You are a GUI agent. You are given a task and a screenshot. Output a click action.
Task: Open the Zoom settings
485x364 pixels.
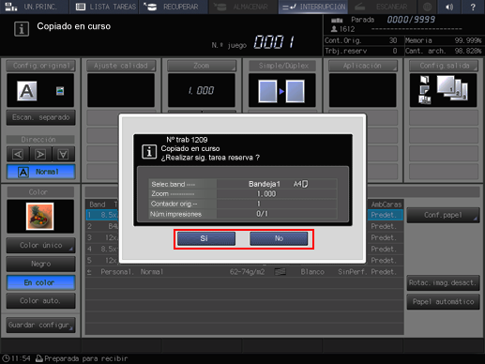(x=202, y=66)
